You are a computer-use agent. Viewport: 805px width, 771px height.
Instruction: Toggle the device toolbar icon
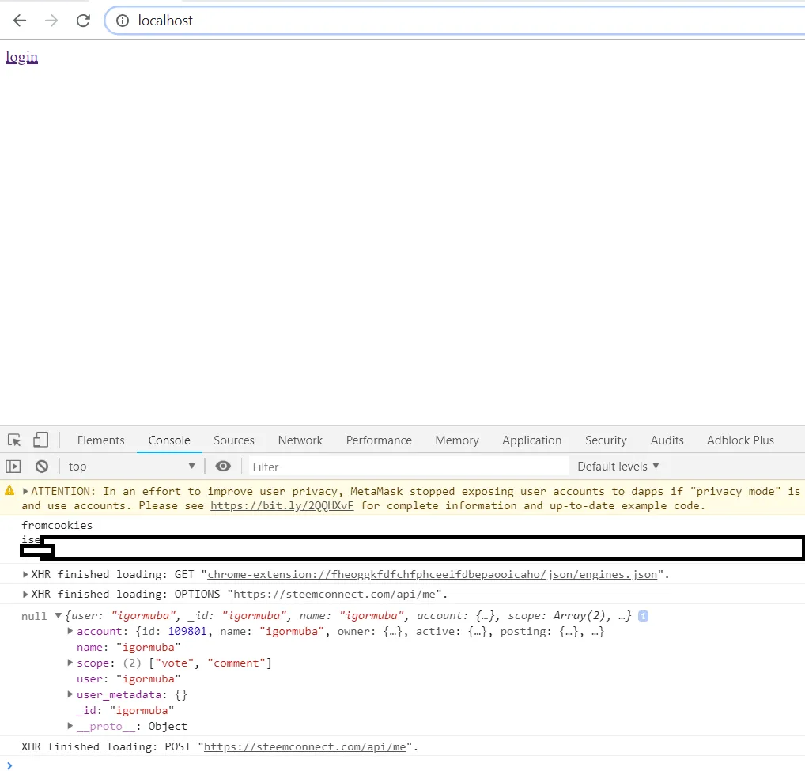(40, 440)
